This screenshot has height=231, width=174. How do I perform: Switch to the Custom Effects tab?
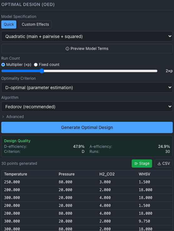click(35, 24)
